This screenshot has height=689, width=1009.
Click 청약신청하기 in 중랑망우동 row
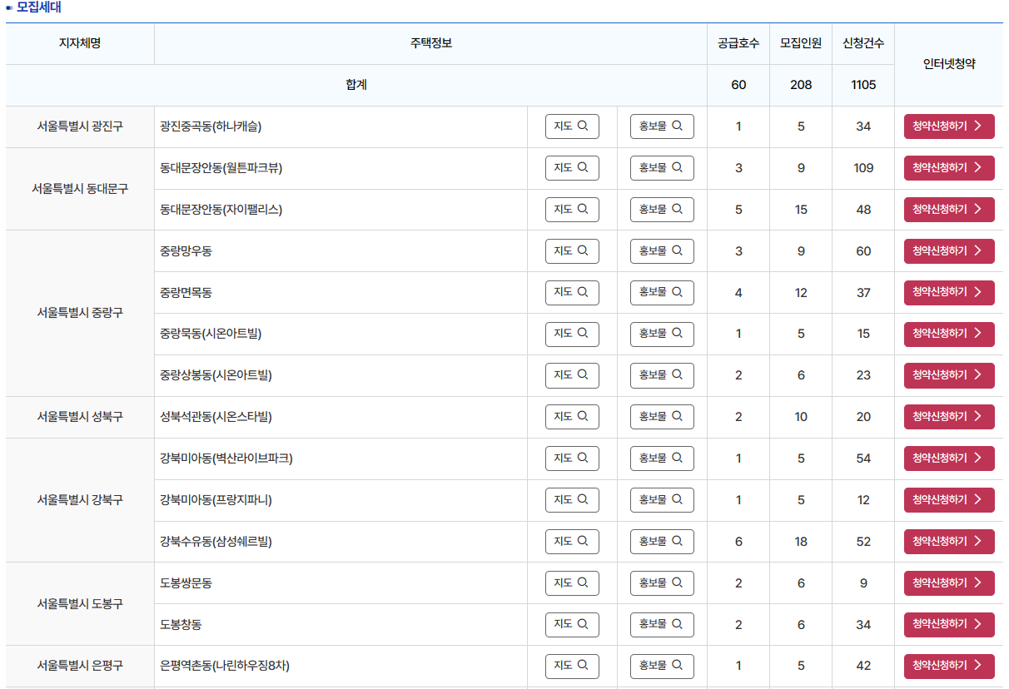tap(949, 251)
